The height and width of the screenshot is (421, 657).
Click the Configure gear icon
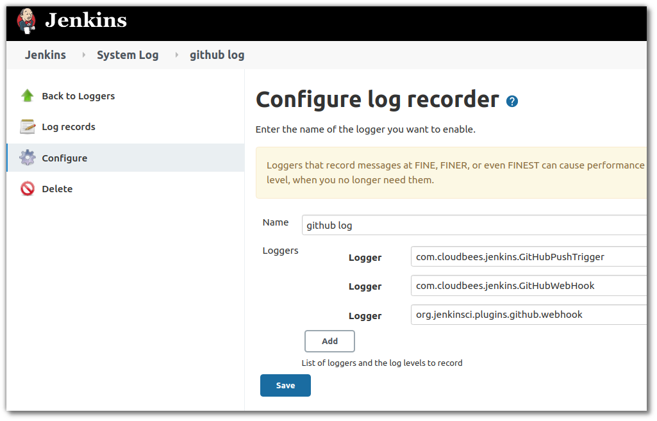pos(28,158)
